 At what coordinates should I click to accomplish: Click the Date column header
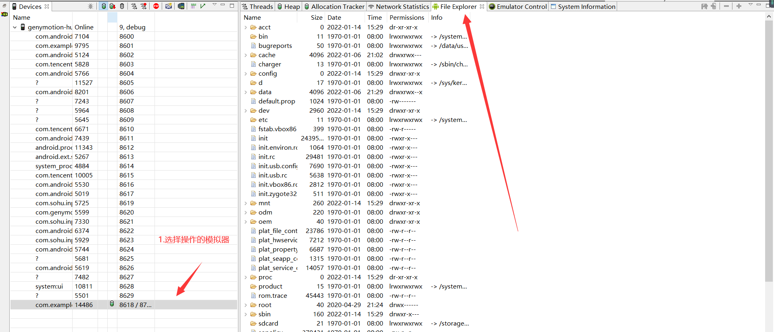point(344,17)
